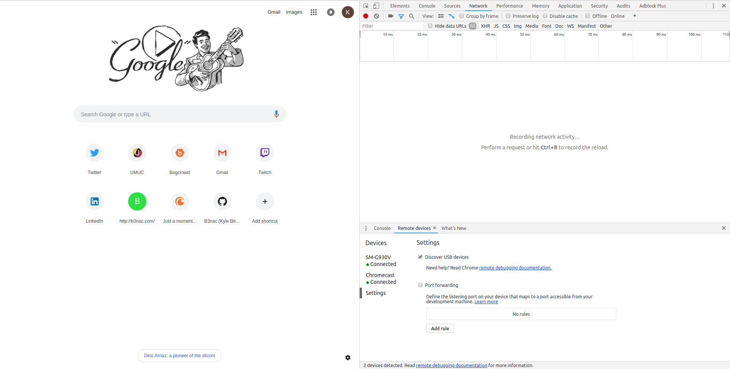730x369 pixels.
Task: Open network search magnifier icon
Action: coord(411,16)
